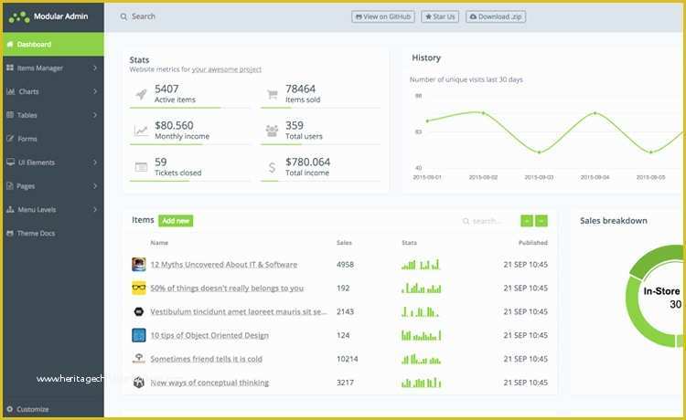Click the second green button right of items search
This screenshot has width=686, height=420.
(x=541, y=221)
